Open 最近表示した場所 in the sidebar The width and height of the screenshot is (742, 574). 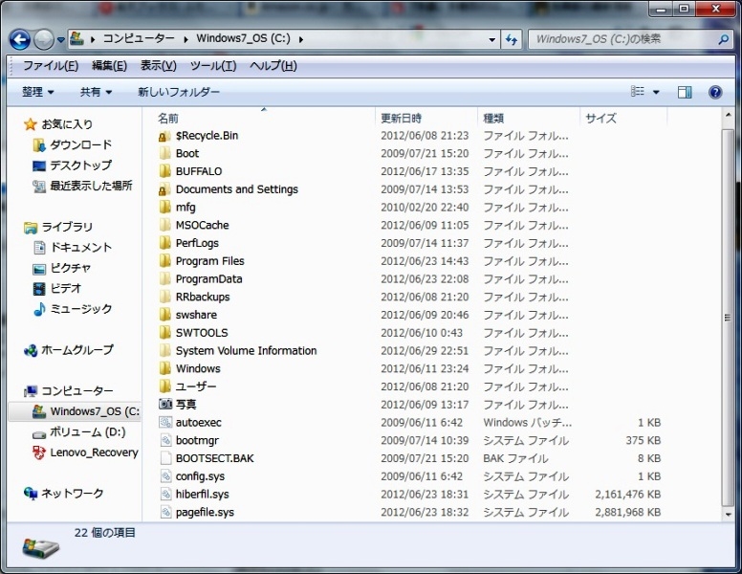[x=82, y=186]
